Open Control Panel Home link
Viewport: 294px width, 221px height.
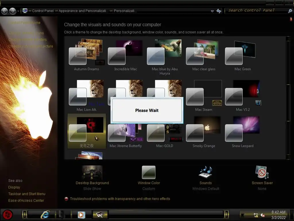click(24, 22)
